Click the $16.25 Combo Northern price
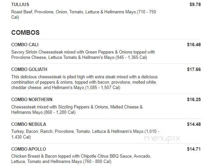This screenshot has width=222, height=166. 194,99
